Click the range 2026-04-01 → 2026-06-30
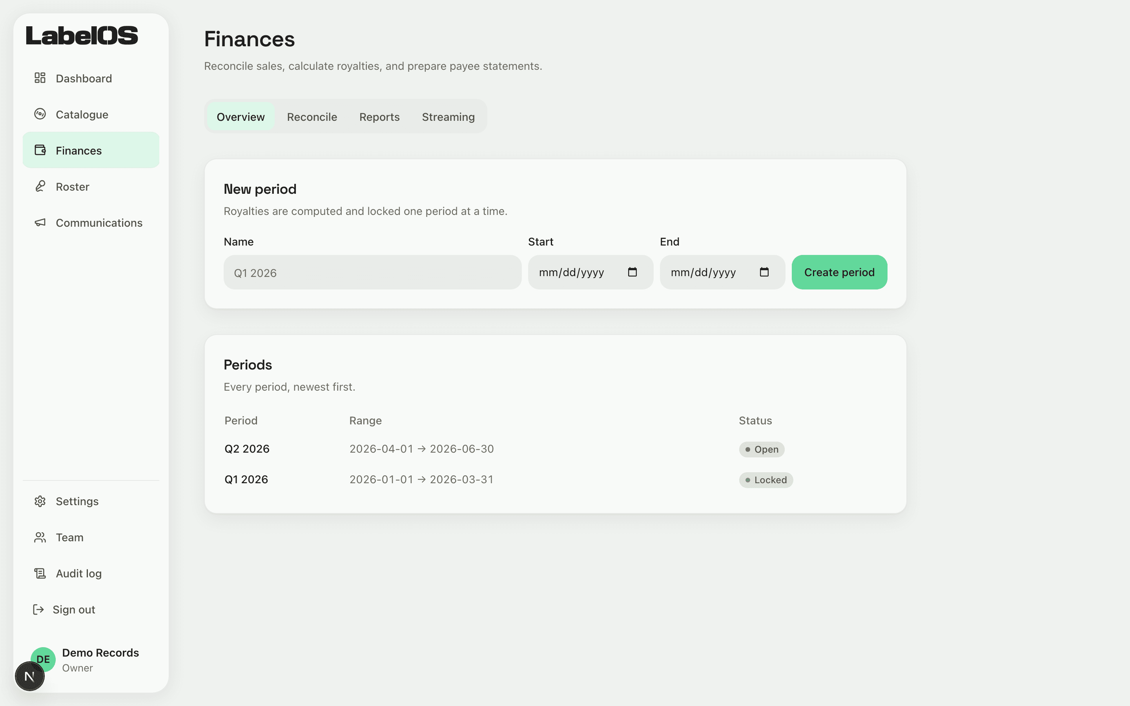1130x706 pixels. pos(421,449)
